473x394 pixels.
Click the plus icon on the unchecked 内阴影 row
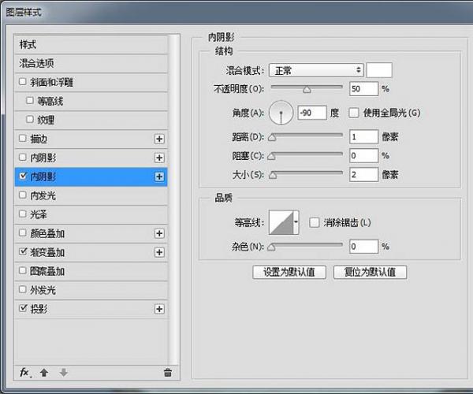[159, 158]
